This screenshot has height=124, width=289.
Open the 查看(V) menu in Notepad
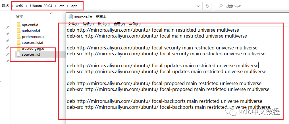119,24
